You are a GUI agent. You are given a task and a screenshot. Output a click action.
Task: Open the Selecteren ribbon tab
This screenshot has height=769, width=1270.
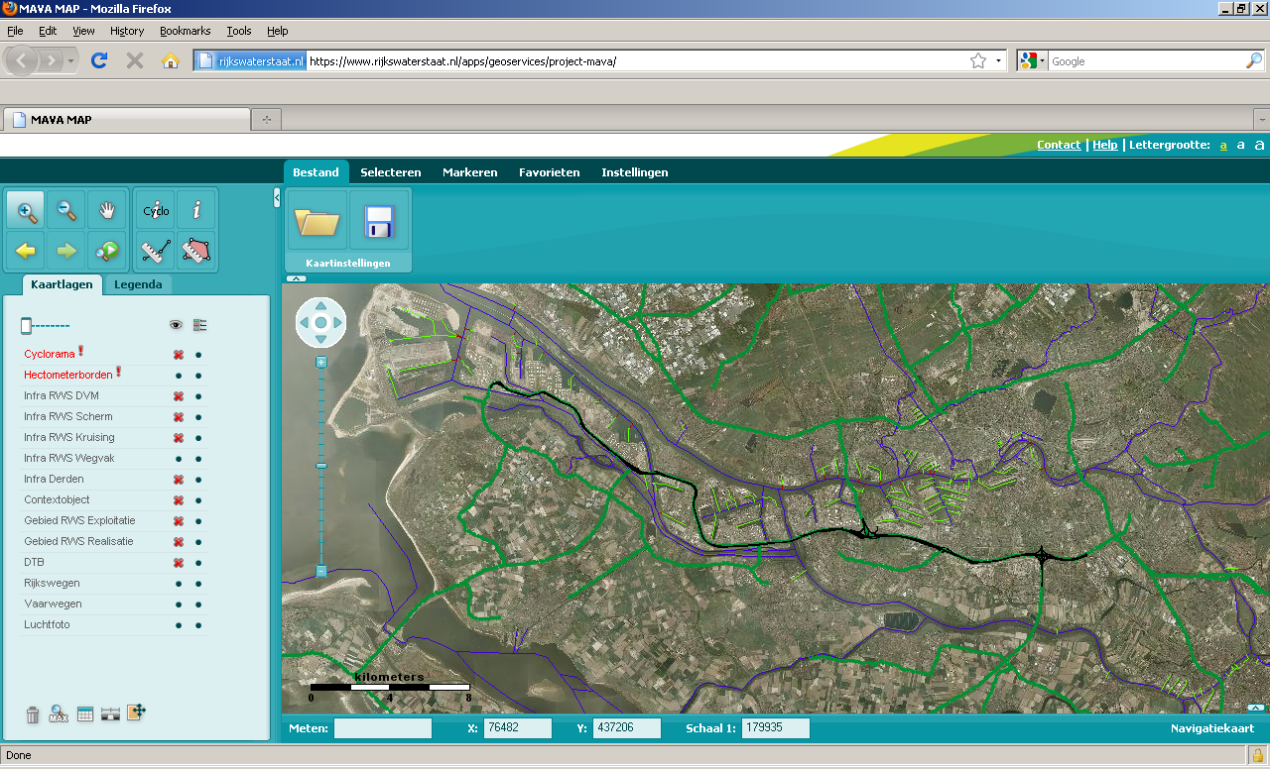[x=390, y=172]
